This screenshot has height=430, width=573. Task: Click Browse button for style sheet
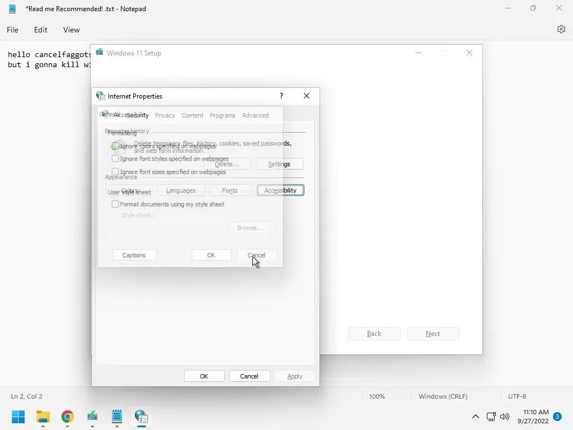(250, 227)
